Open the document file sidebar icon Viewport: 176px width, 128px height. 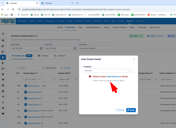pos(3,74)
